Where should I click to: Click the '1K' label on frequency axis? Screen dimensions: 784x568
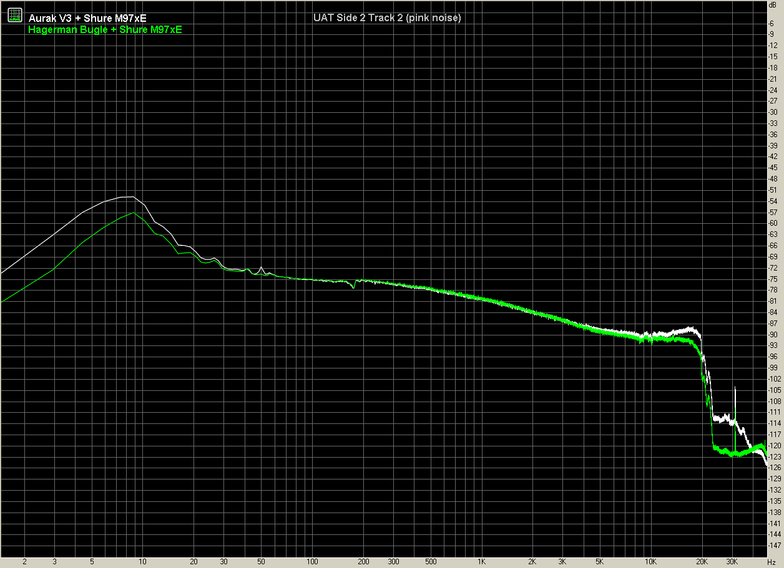(481, 562)
